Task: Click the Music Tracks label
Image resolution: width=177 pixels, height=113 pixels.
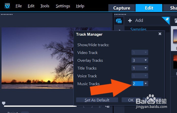Action: coord(88,84)
